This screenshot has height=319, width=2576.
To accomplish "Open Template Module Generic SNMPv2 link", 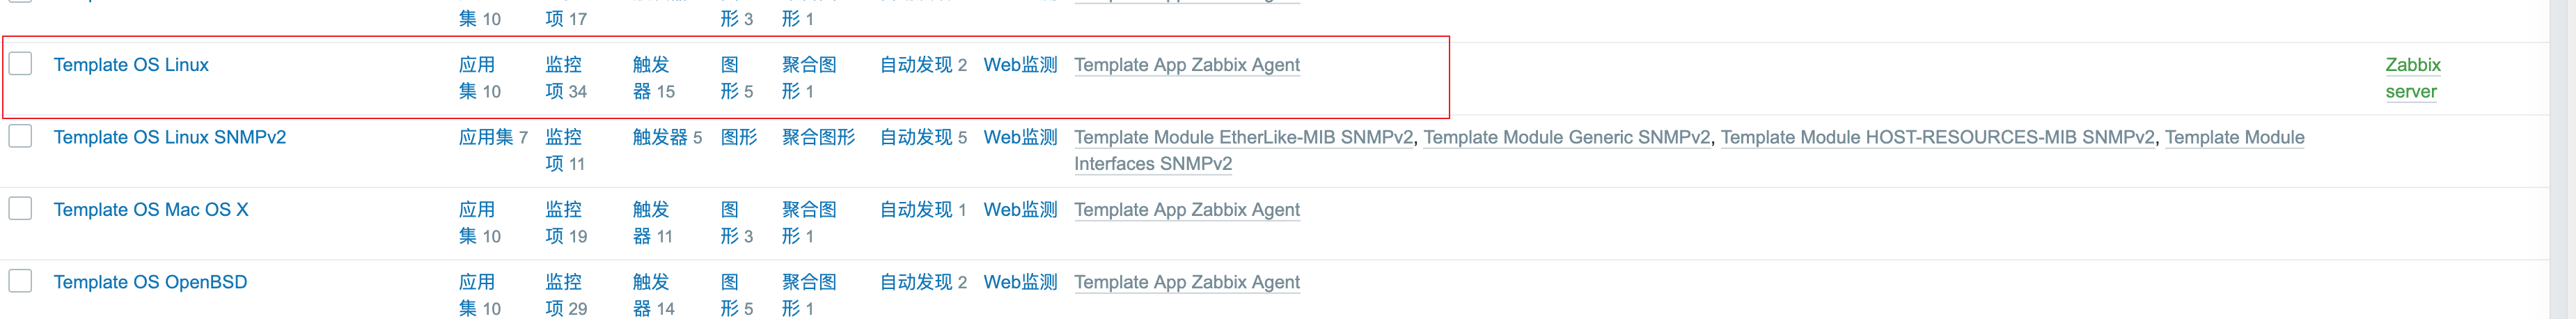I will click(1566, 137).
